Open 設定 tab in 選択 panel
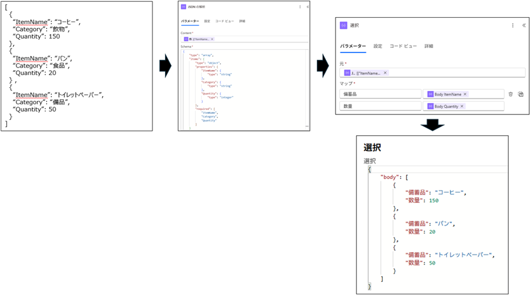This screenshot has height=295, width=531. pyautogui.click(x=378, y=46)
